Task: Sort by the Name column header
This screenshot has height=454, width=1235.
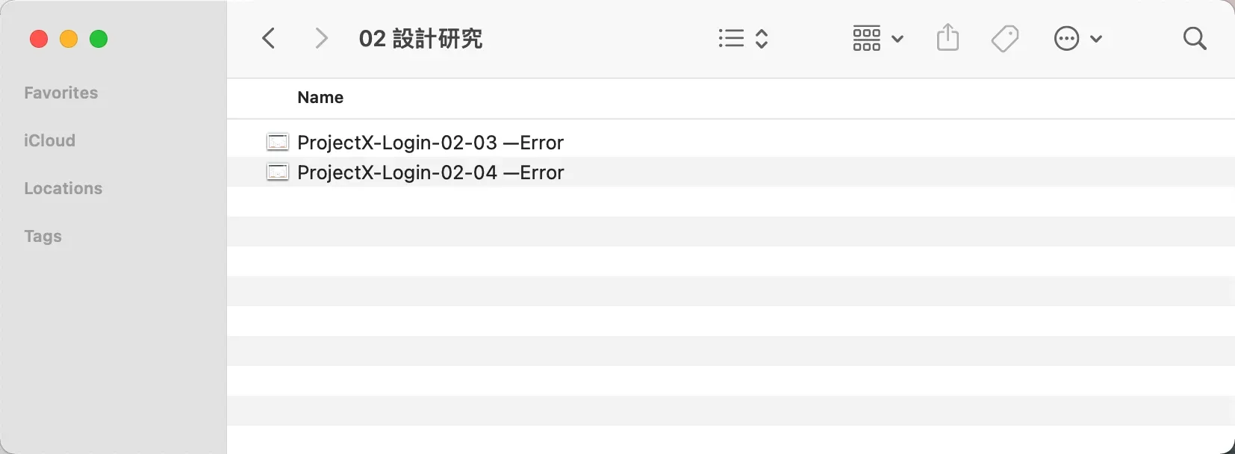Action: [320, 97]
